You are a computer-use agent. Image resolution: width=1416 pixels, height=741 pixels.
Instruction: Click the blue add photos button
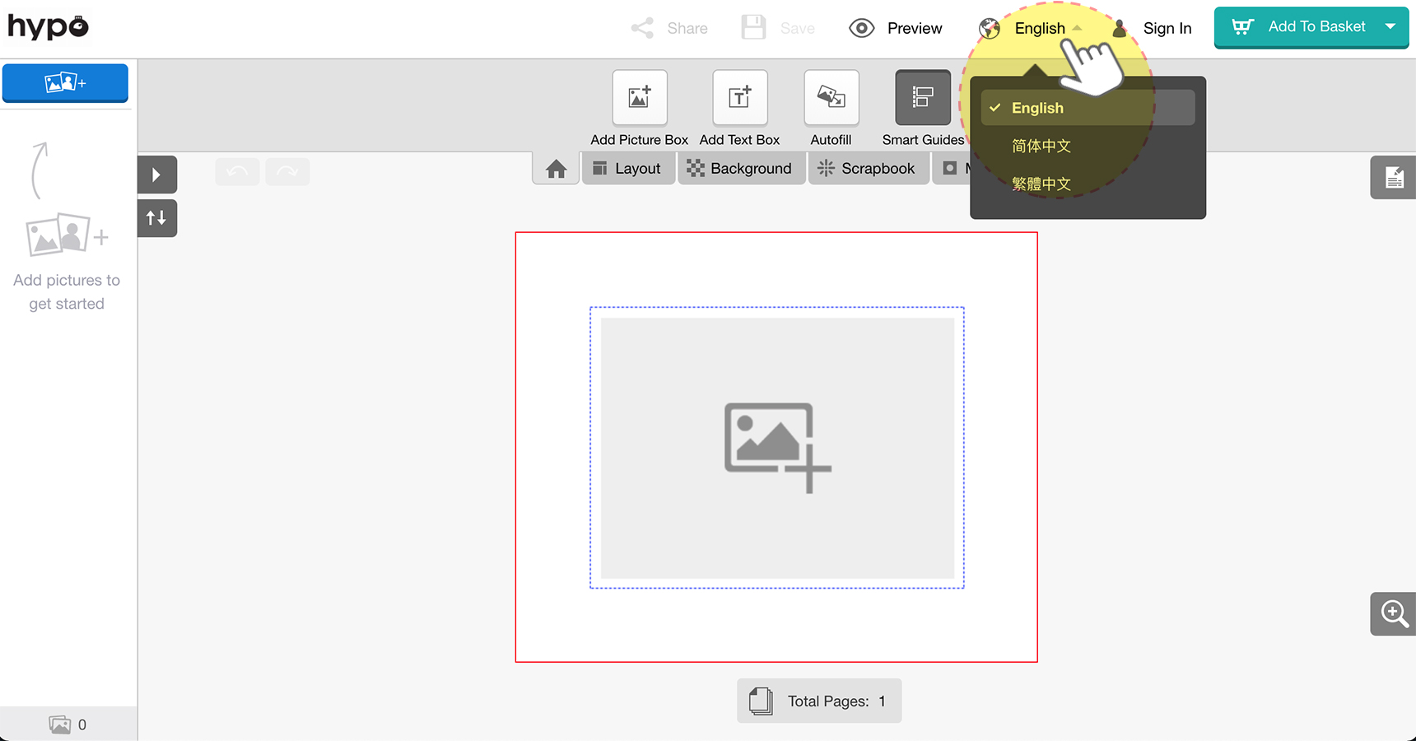coord(65,82)
